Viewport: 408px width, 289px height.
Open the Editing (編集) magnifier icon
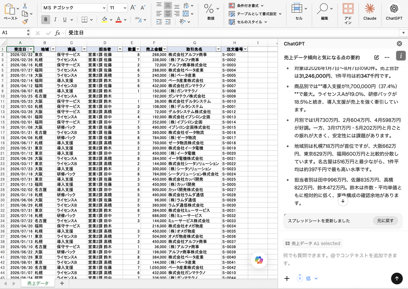[322, 8]
